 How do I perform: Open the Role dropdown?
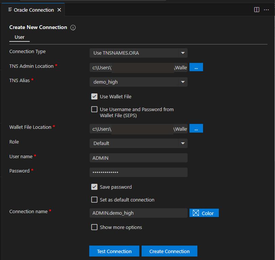(183, 143)
